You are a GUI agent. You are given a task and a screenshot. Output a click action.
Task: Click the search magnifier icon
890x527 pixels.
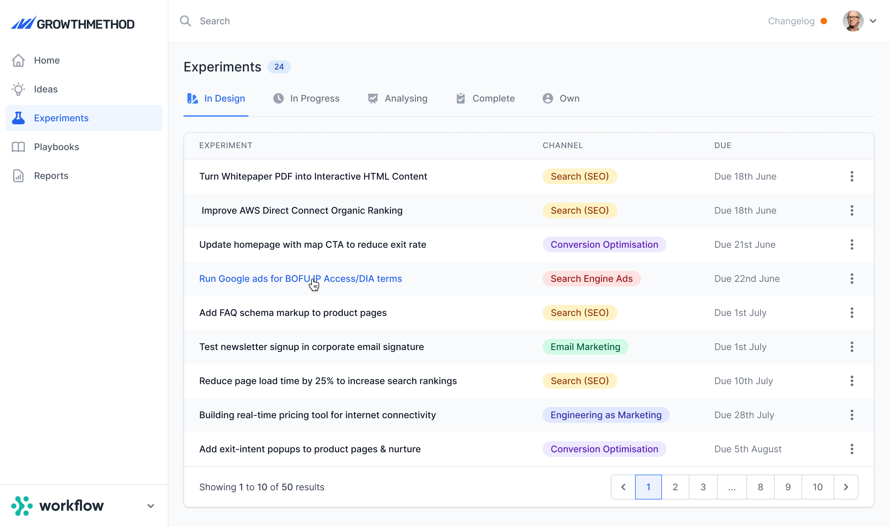[x=185, y=21]
